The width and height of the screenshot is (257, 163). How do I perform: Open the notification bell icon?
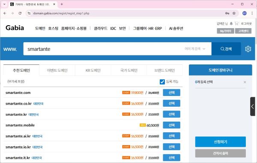(231, 23)
